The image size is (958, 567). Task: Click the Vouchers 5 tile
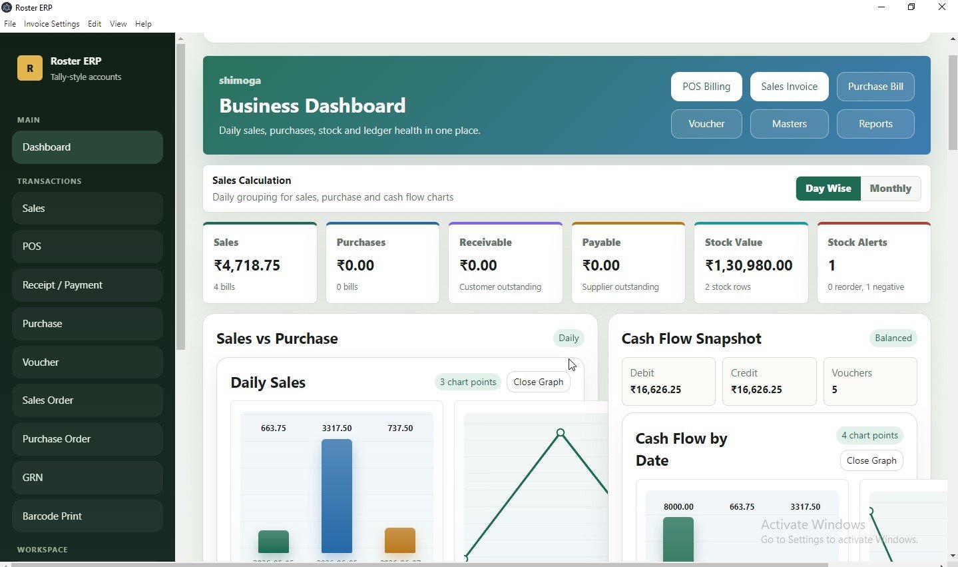tap(870, 381)
